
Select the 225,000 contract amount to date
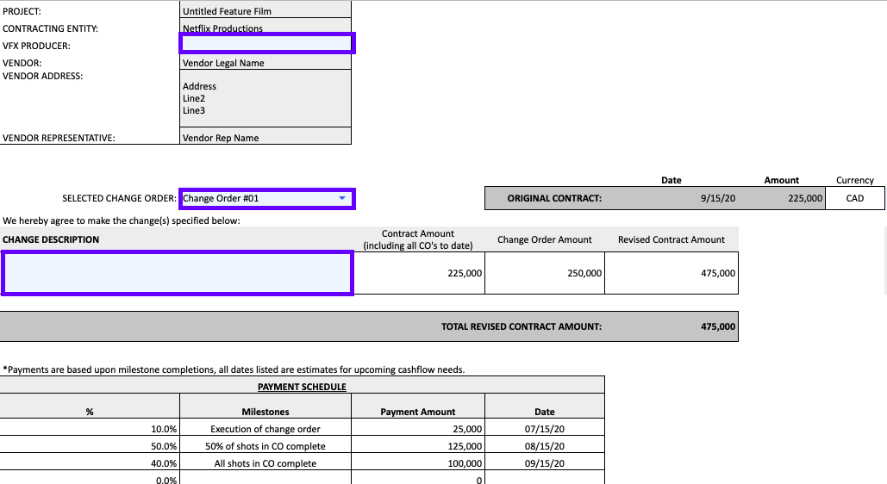(419, 273)
